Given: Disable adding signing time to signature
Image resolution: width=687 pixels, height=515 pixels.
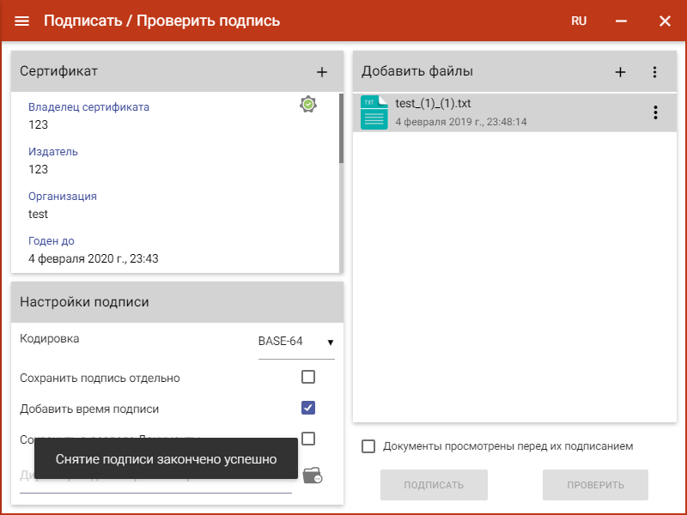Looking at the screenshot, I should [x=308, y=408].
